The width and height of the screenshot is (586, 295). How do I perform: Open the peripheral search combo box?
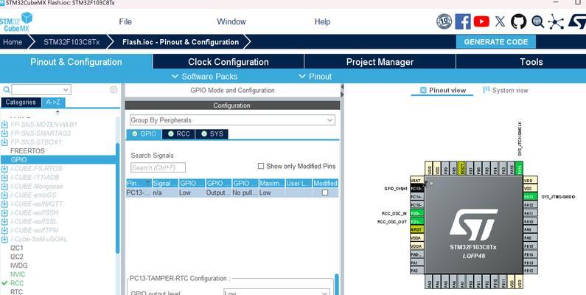click(41, 90)
